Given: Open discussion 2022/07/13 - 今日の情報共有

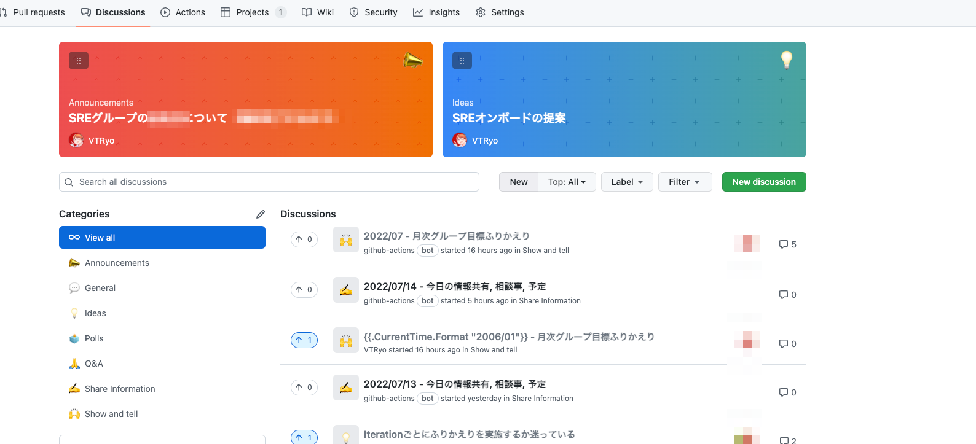Looking at the screenshot, I should pos(455,384).
